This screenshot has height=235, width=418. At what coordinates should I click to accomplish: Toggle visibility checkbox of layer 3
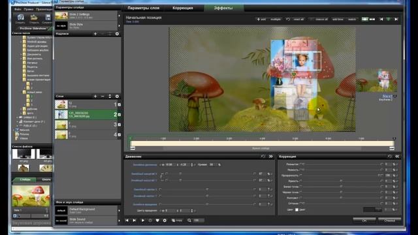pos(119,125)
